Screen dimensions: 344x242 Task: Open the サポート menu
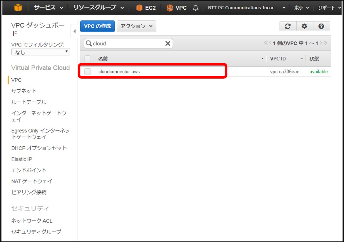(x=329, y=8)
